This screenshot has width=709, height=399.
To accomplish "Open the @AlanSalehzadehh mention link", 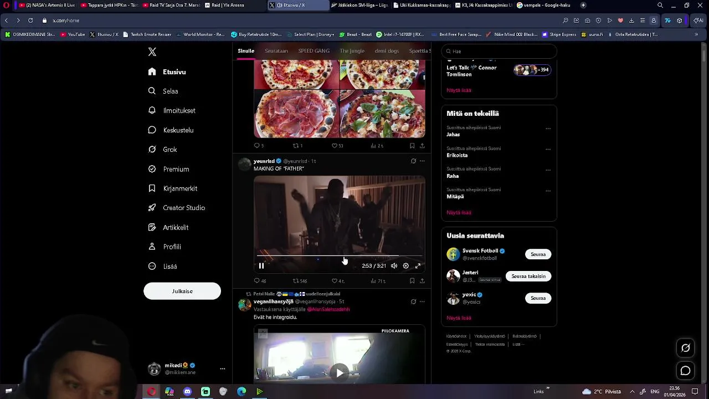I will click(328, 309).
